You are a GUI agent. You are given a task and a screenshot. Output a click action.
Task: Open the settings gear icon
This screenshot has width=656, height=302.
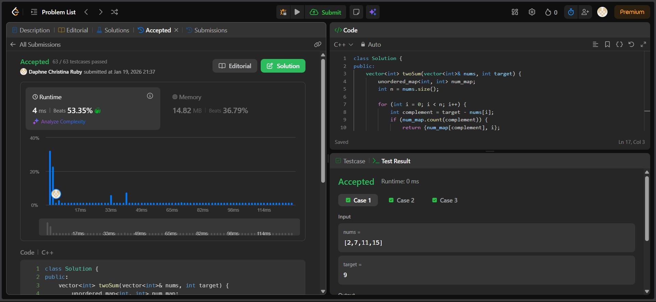click(x=532, y=12)
